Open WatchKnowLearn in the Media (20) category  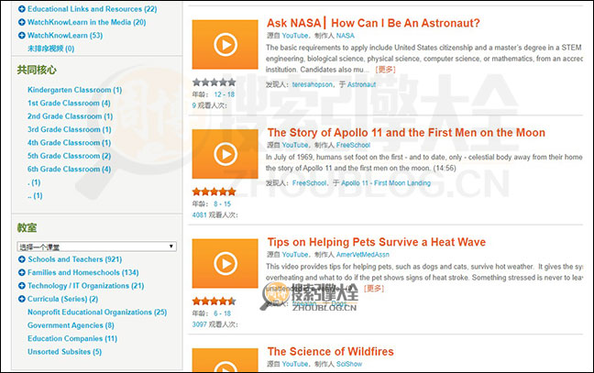[x=87, y=22]
